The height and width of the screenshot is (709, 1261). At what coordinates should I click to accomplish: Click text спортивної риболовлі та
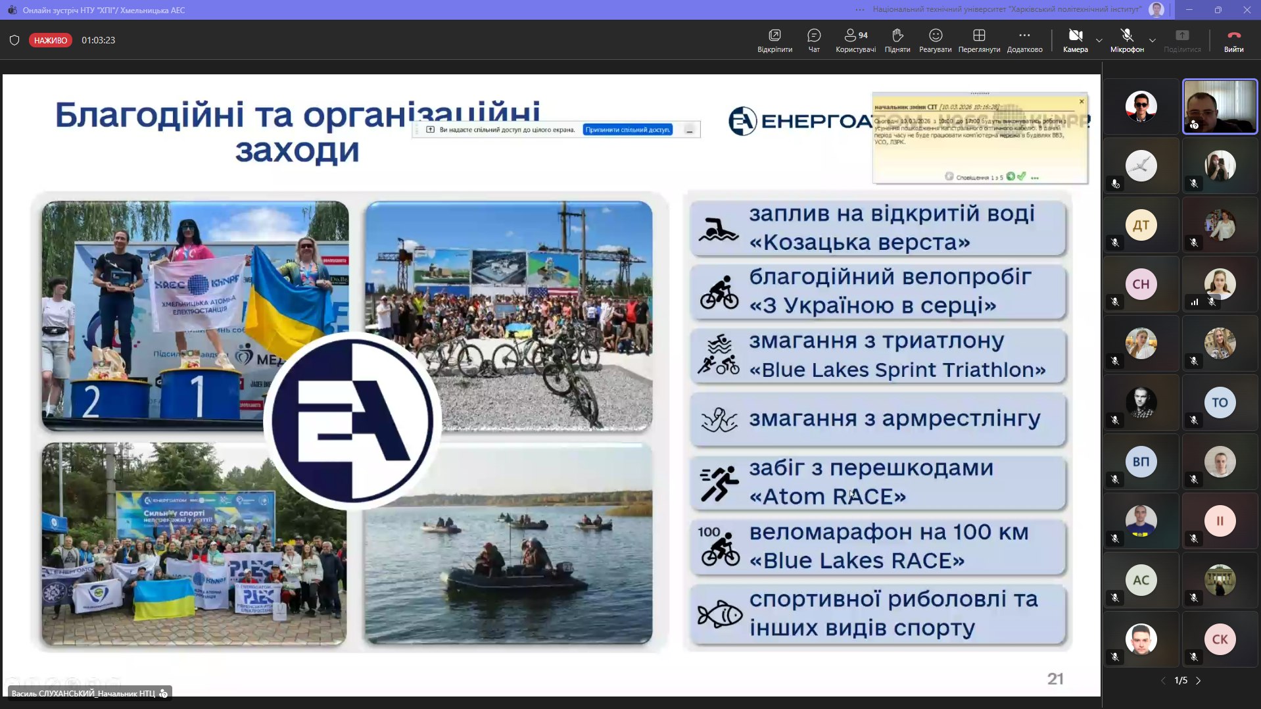[x=893, y=599]
